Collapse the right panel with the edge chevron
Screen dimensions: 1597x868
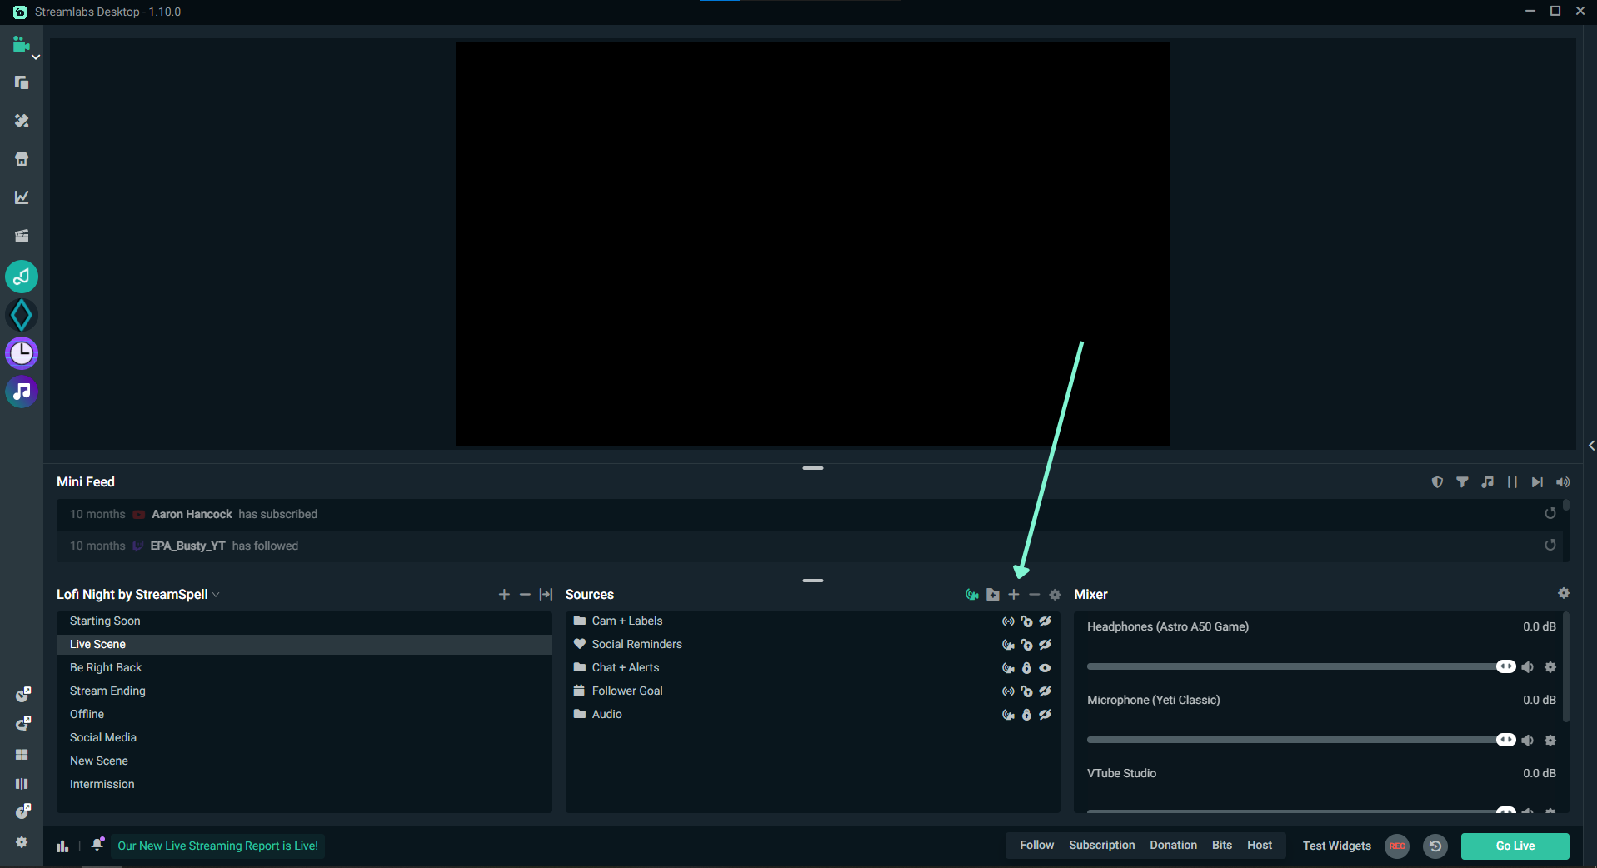coord(1590,445)
